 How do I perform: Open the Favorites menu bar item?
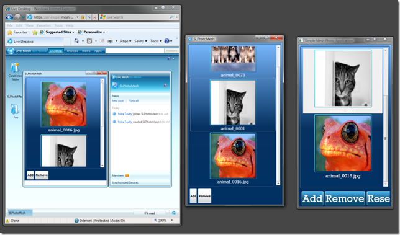point(43,25)
